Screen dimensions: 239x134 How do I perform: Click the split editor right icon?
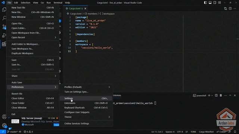[x=230, y=9]
